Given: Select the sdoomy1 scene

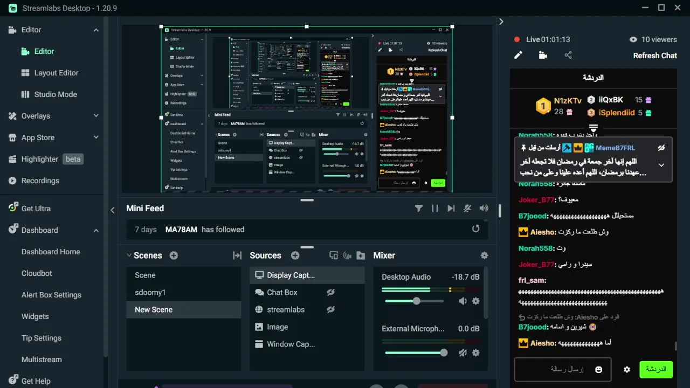Looking at the screenshot, I should (184, 292).
